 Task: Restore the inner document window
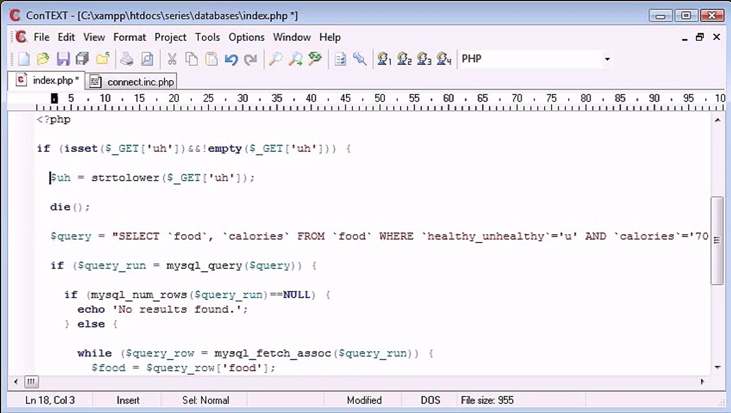pos(700,37)
